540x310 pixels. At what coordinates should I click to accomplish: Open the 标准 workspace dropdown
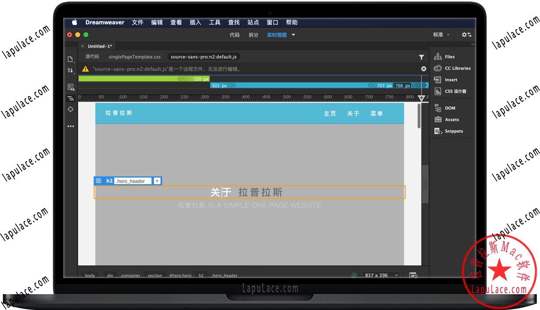click(440, 35)
